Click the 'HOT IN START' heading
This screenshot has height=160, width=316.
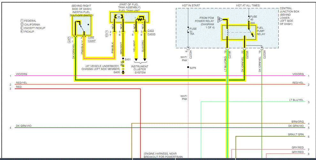point(191,5)
